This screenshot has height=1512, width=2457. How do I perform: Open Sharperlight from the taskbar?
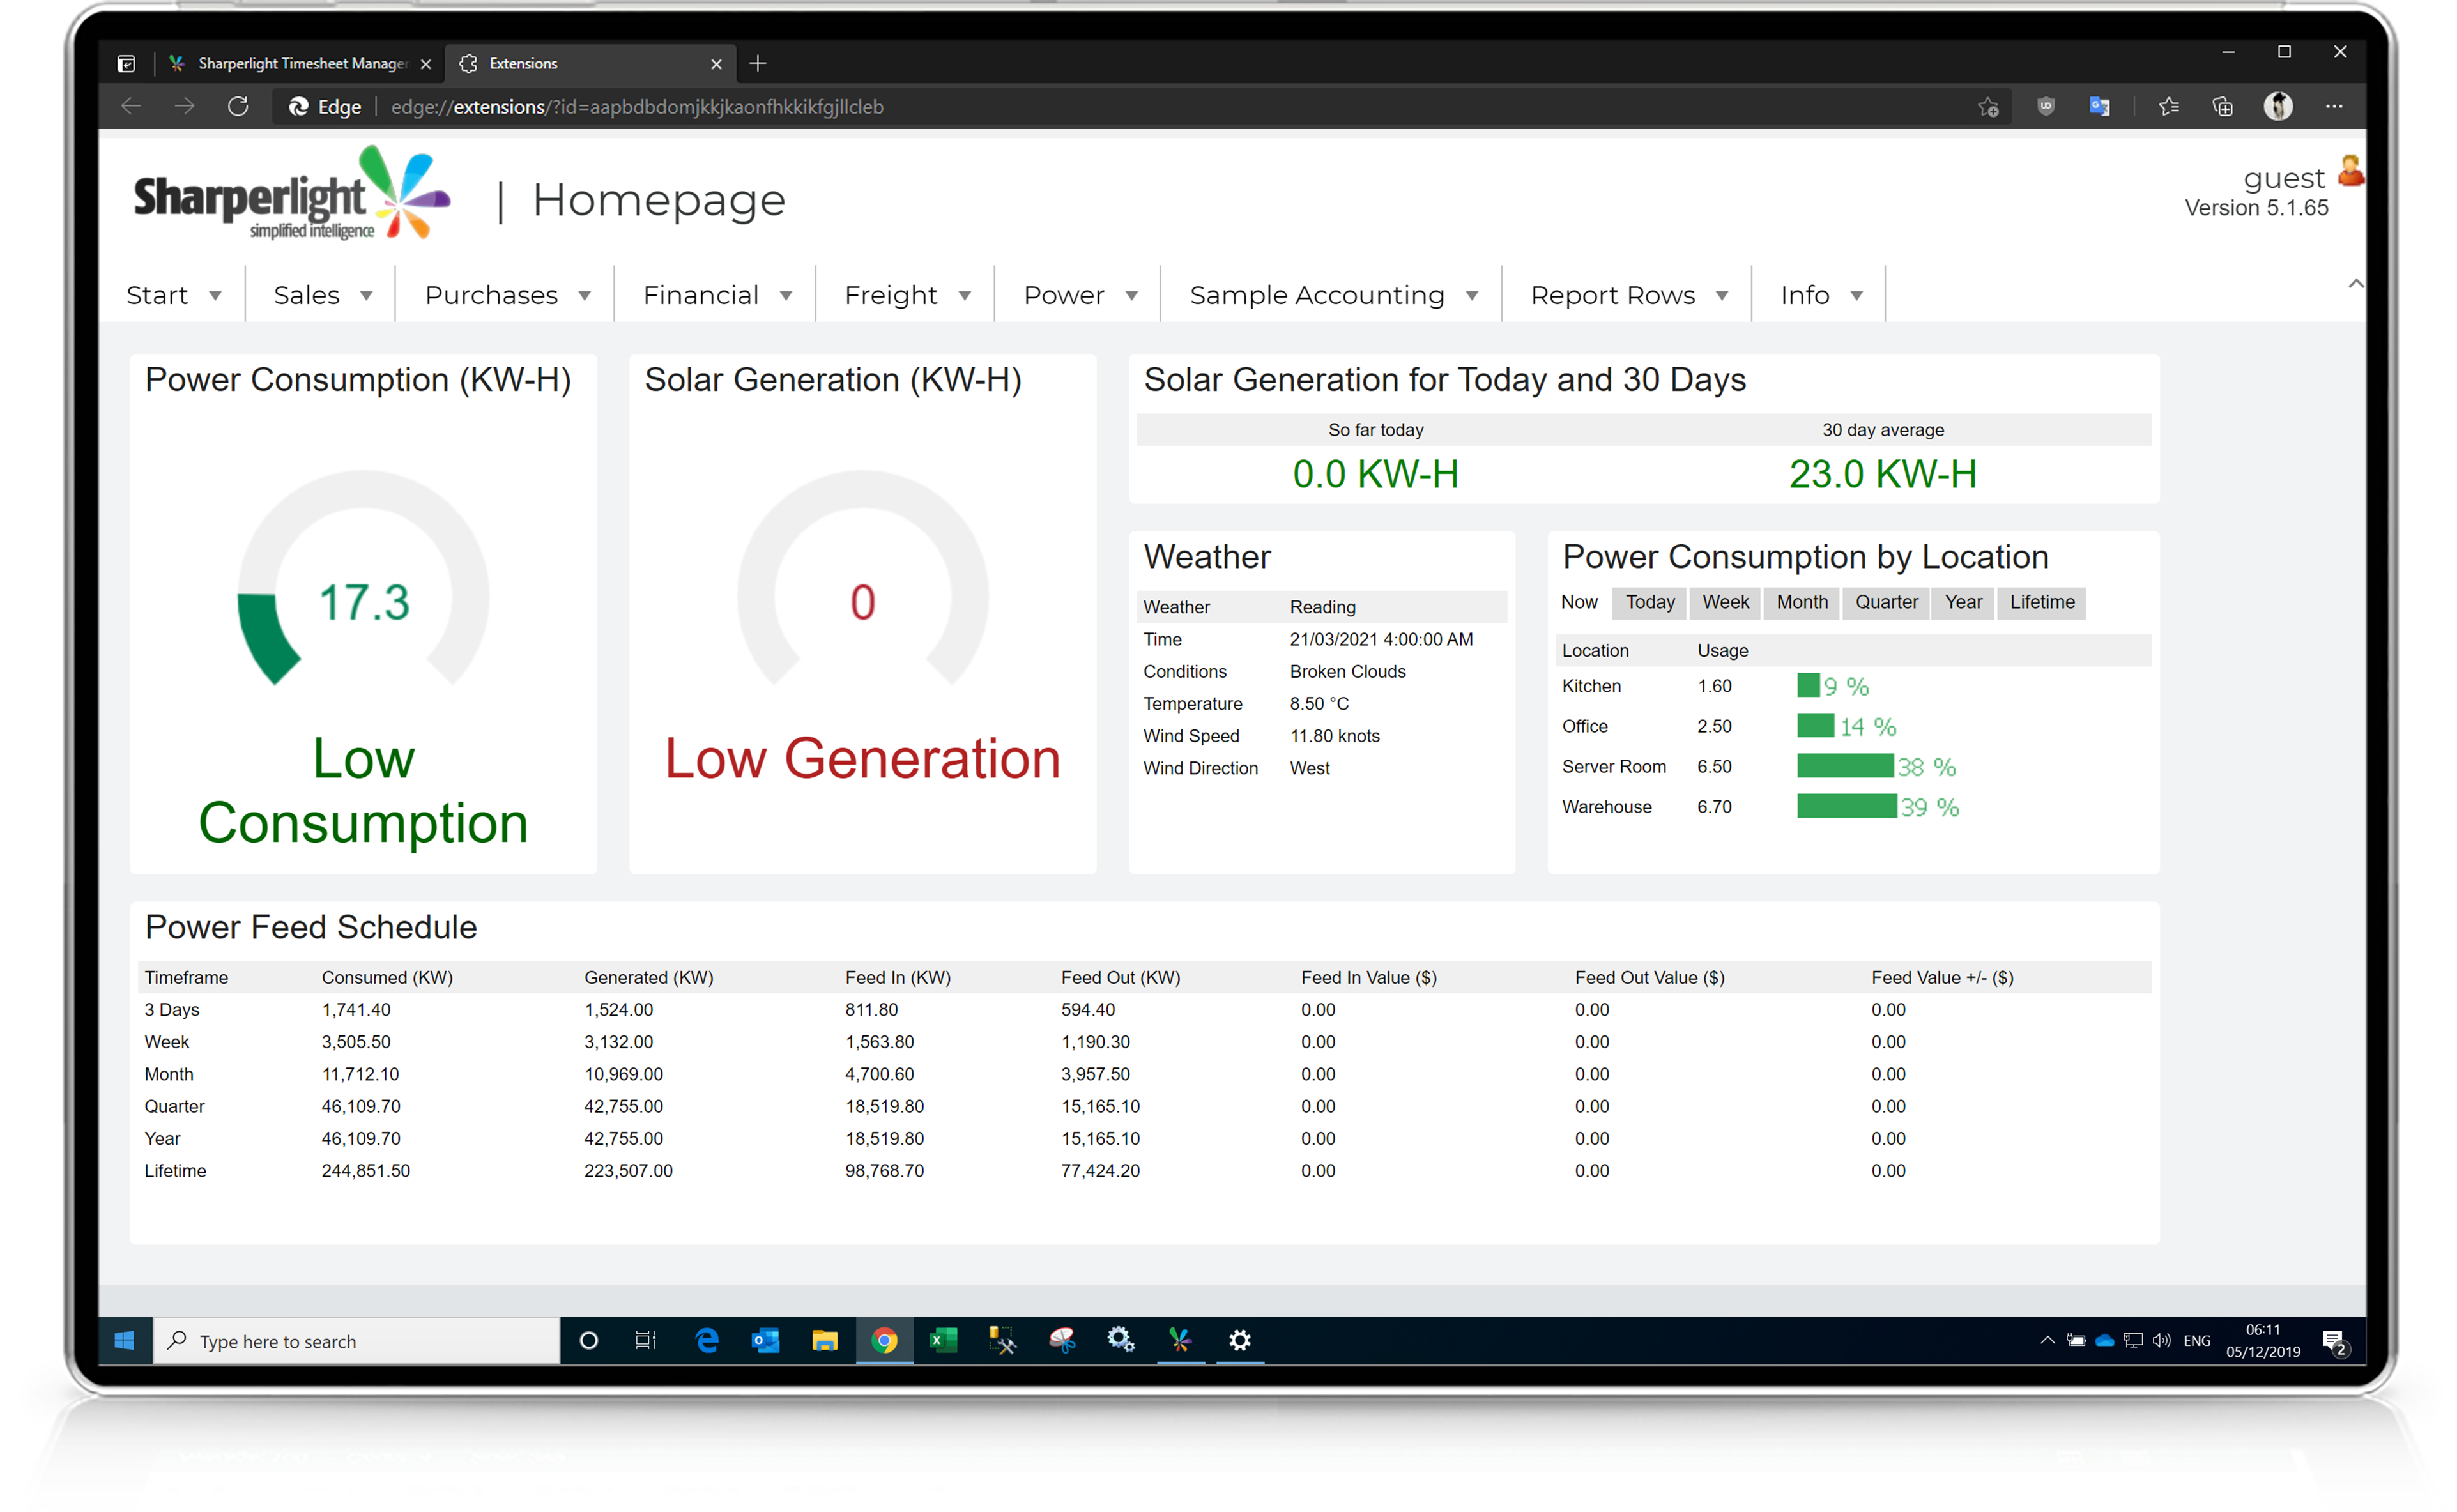[1180, 1340]
